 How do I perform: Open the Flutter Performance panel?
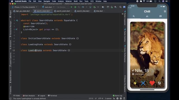click(x=125, y=54)
